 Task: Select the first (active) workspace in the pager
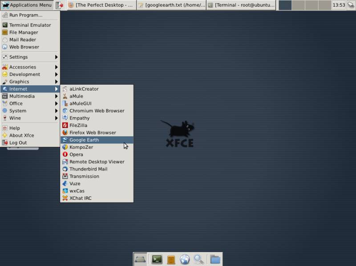click(285, 5)
